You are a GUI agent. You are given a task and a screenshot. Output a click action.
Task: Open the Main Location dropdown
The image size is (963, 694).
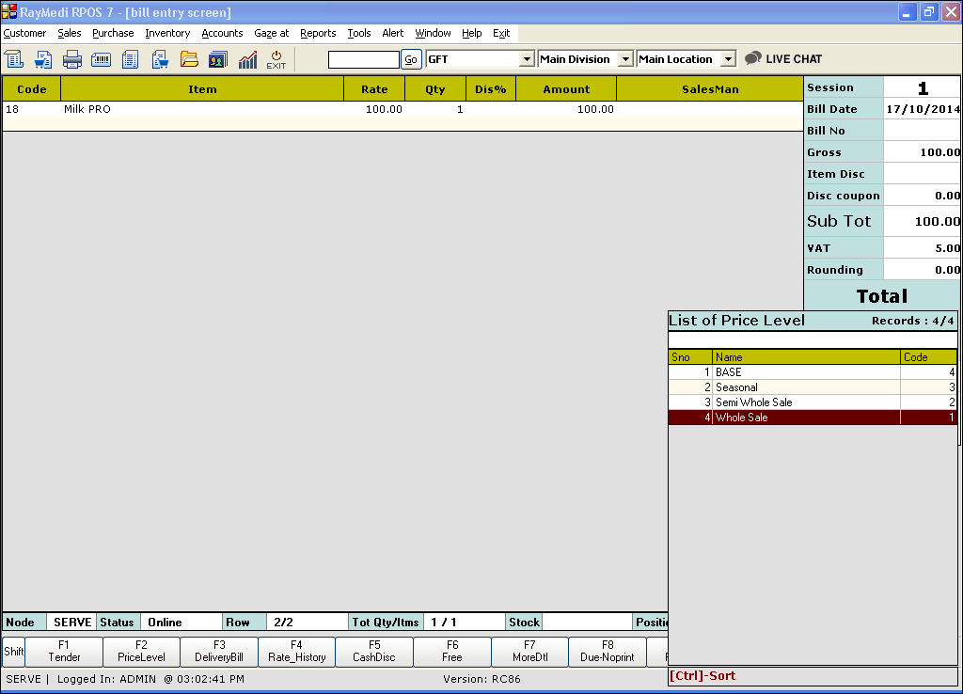tap(727, 59)
